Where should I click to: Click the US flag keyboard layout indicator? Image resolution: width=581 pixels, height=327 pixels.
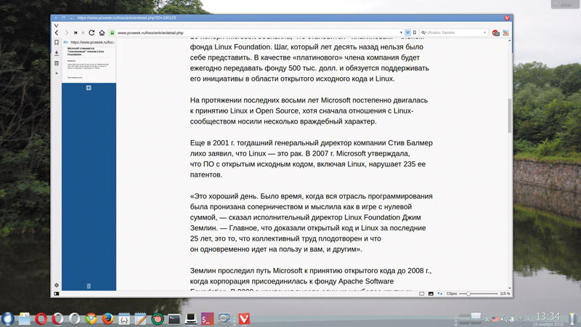coord(495,319)
